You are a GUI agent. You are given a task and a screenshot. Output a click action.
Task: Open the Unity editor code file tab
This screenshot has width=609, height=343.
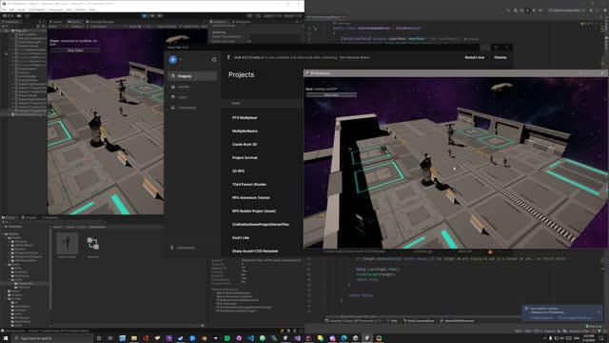[325, 17]
